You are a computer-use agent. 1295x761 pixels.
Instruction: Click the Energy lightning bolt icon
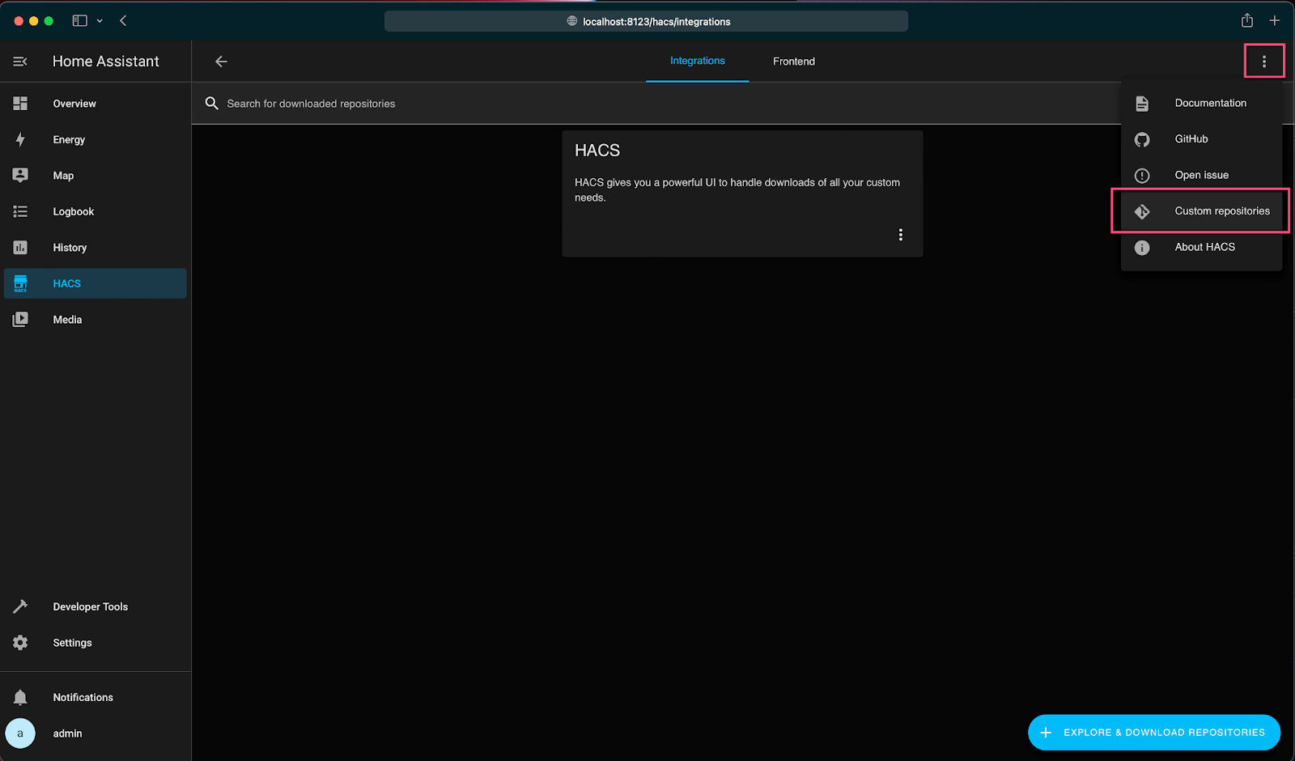click(x=20, y=139)
